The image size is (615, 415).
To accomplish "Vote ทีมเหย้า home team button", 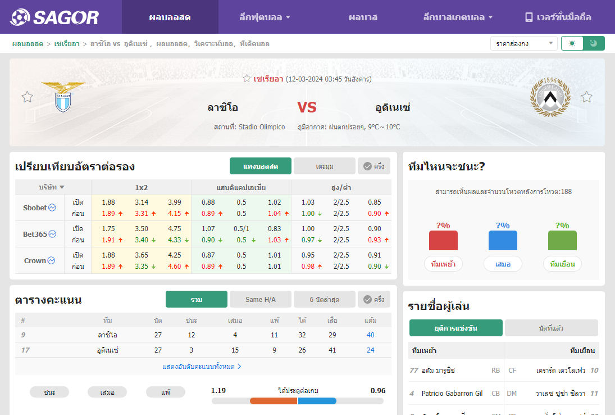I will coord(443,264).
